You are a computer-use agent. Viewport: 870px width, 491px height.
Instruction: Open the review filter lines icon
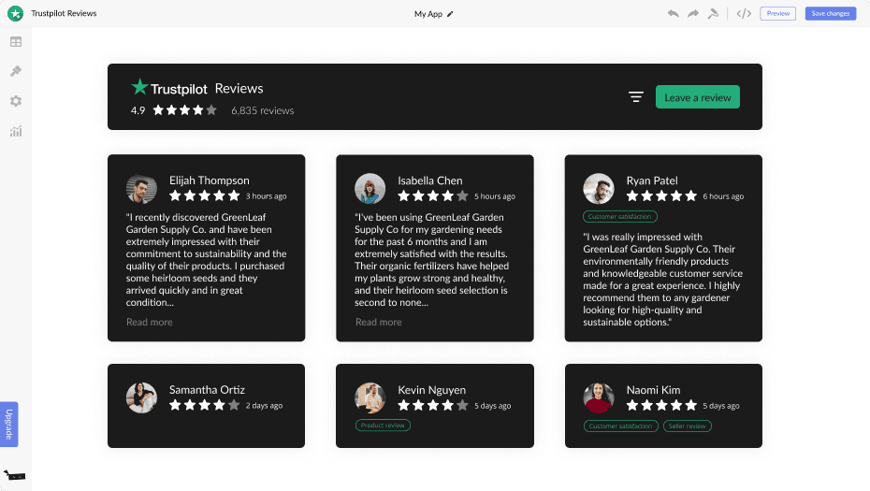636,97
